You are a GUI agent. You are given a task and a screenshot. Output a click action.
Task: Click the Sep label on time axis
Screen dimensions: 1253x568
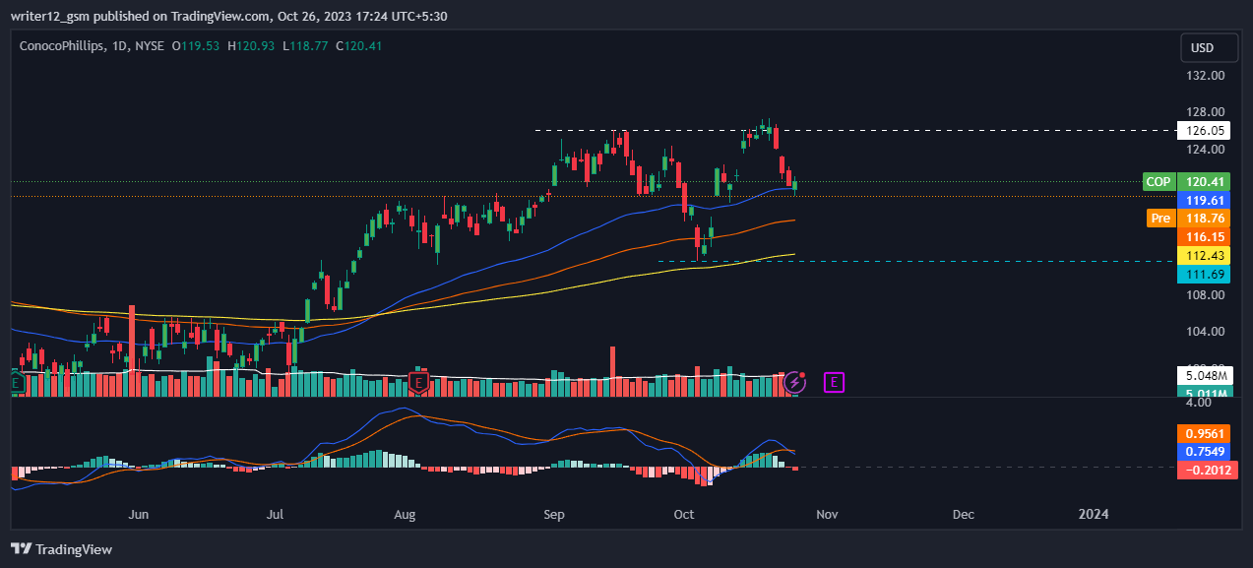pyautogui.click(x=554, y=514)
